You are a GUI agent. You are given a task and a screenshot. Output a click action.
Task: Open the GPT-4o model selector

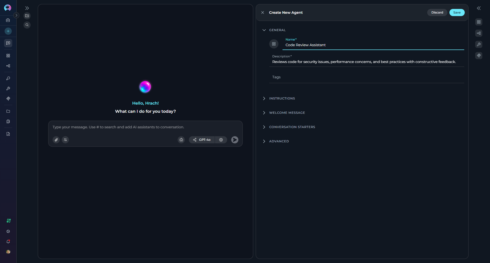202,140
